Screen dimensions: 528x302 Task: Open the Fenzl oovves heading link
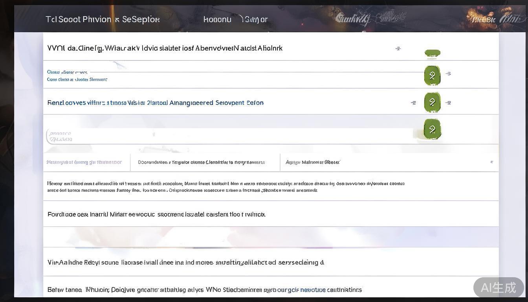coord(155,103)
